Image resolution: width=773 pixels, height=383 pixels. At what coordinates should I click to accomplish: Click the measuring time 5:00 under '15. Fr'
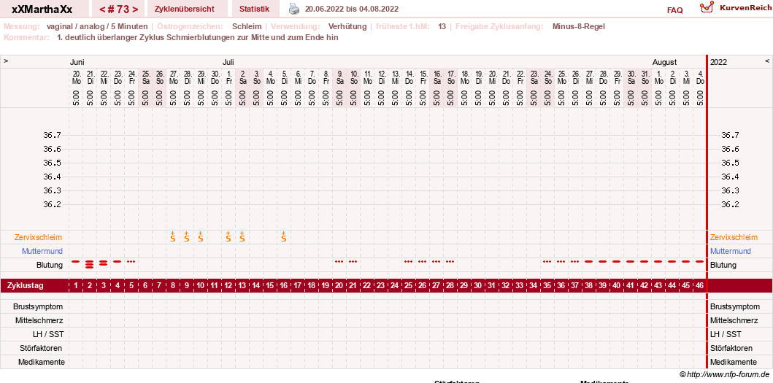pos(423,98)
